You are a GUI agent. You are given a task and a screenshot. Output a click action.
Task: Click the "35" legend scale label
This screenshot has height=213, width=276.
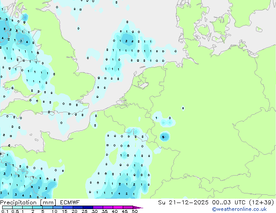[x=104, y=211]
